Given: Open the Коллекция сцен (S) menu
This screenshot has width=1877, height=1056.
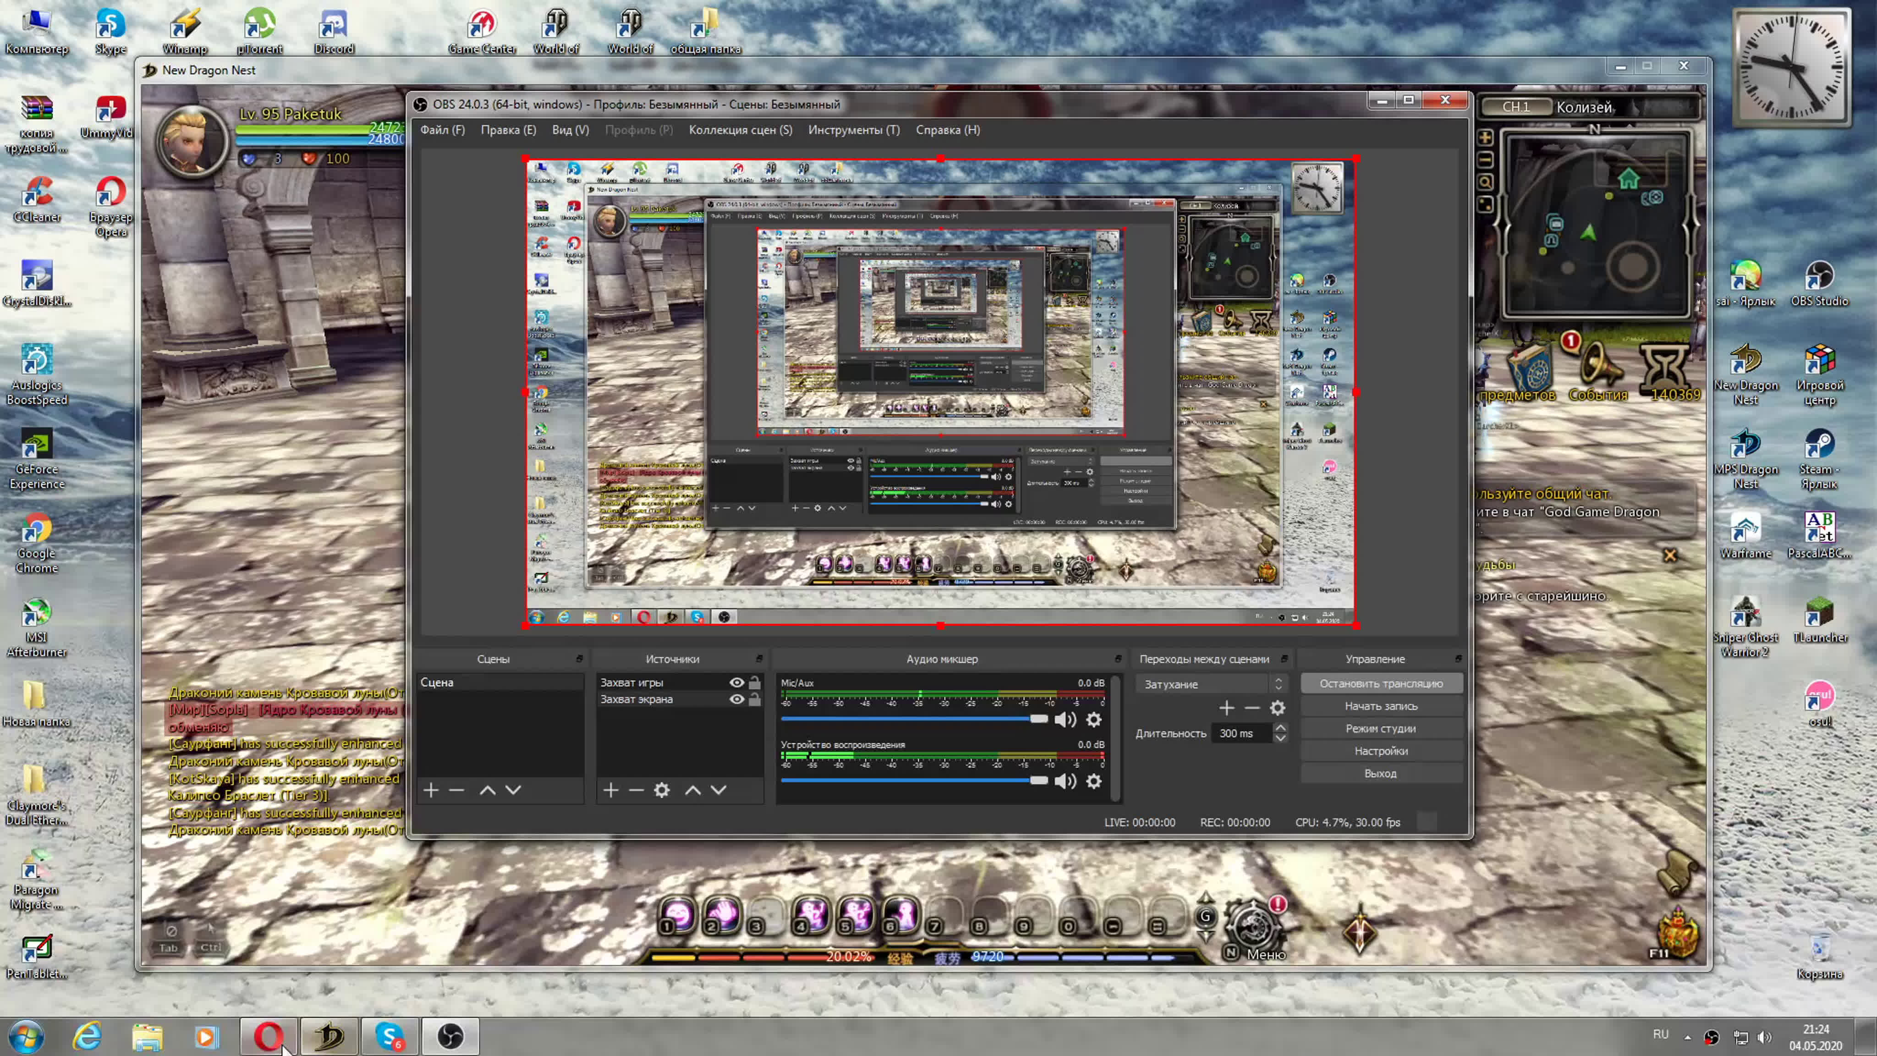Looking at the screenshot, I should (x=741, y=130).
